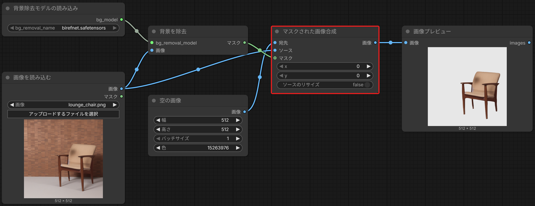Screen dimensions: 535x206
Task: Click the 画像 input port on 背景を除去
Action: point(152,50)
